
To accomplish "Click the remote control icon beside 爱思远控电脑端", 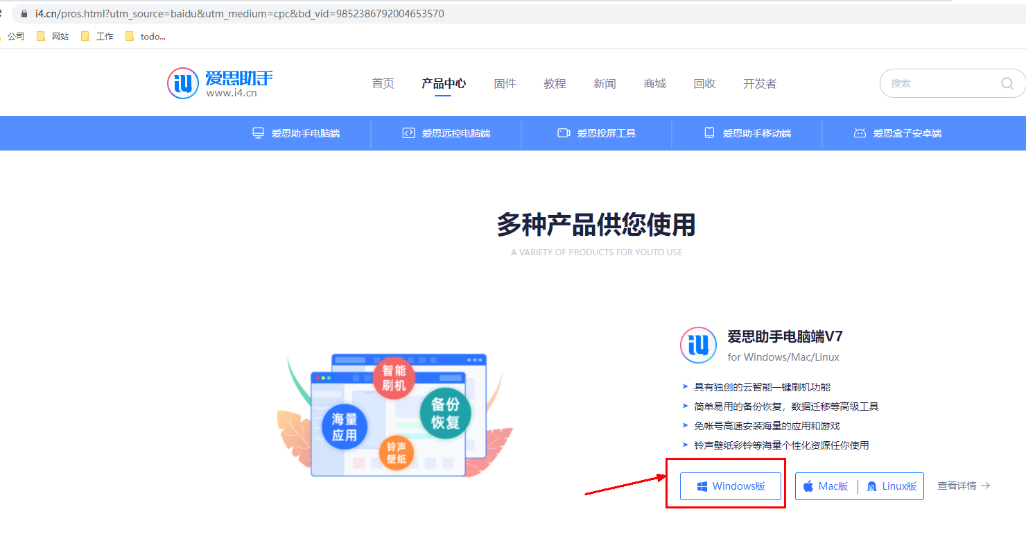I will (409, 133).
